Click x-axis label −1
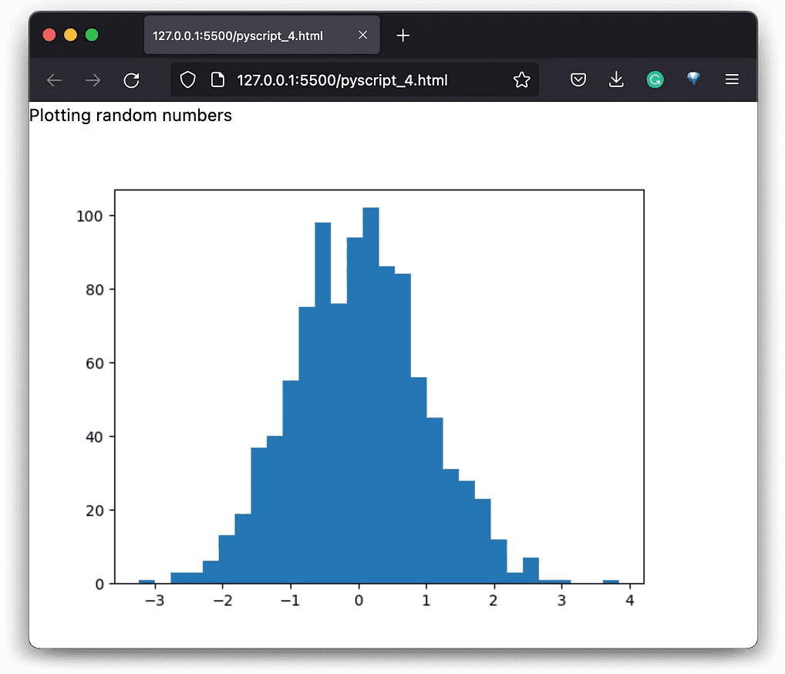 tap(291, 601)
